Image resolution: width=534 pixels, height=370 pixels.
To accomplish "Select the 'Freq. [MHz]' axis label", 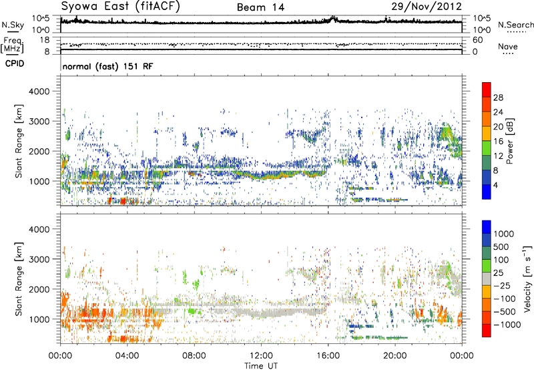I will [12, 45].
